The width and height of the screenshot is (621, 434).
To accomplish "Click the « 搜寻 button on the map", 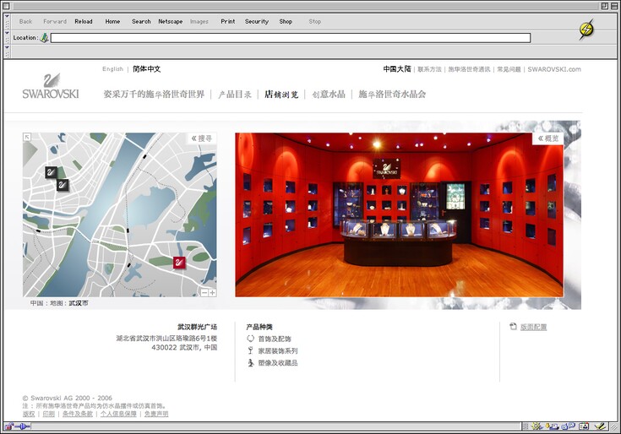I will (x=202, y=138).
